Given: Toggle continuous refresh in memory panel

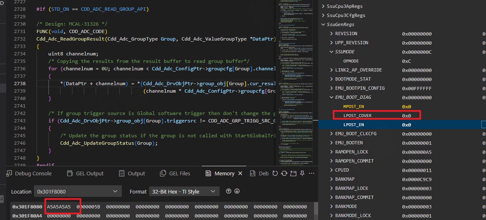Looking at the screenshot, I should (x=284, y=173).
